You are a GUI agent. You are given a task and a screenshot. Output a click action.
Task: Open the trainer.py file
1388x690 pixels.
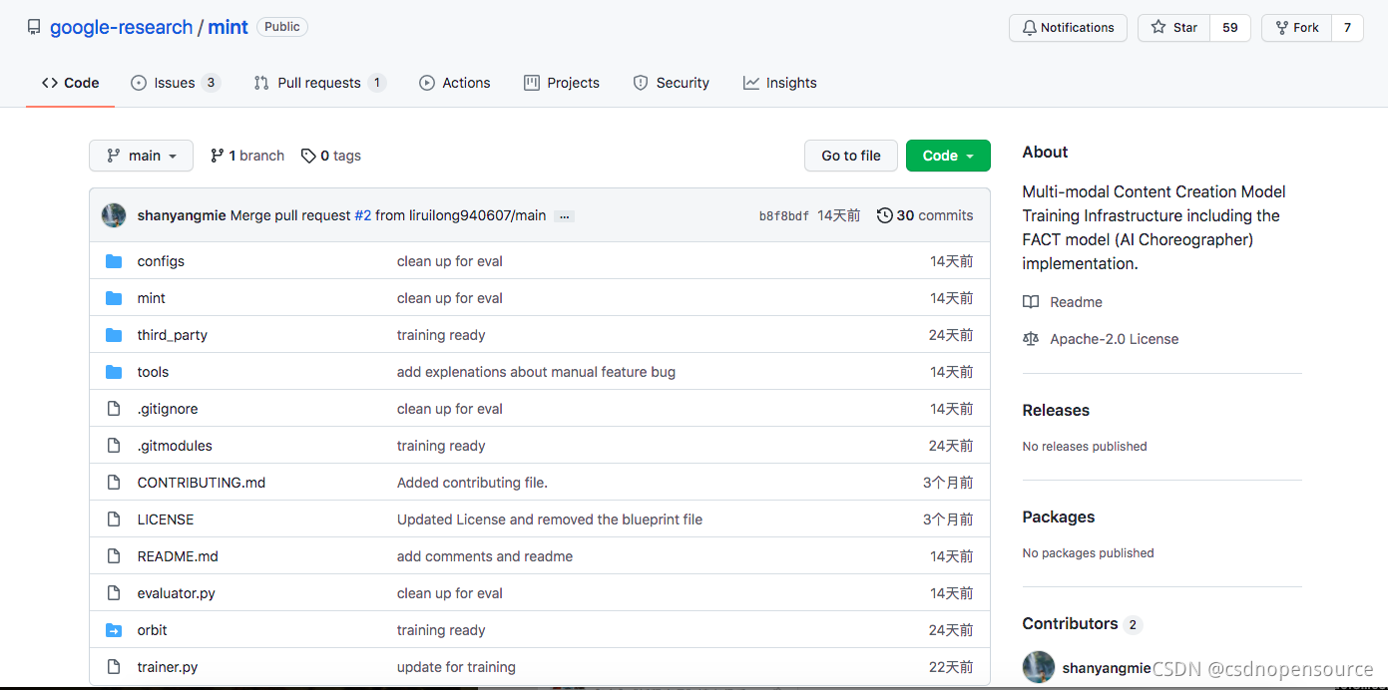pyautogui.click(x=168, y=667)
